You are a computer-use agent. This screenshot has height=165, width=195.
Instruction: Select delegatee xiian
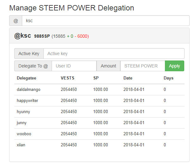pyautogui.click(x=21, y=145)
